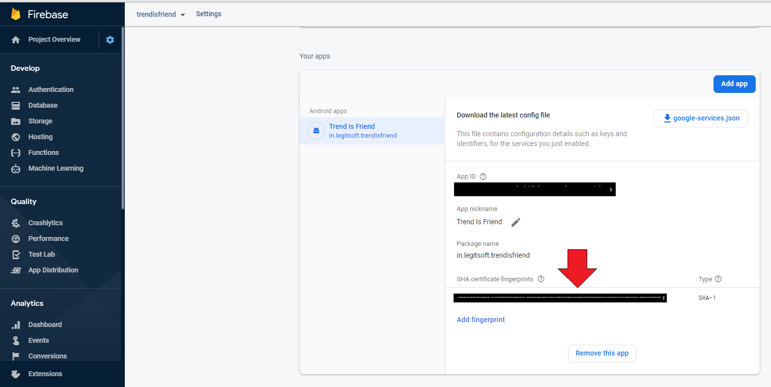Image resolution: width=771 pixels, height=387 pixels.
Task: Open the project settings gear icon
Action: click(x=110, y=40)
